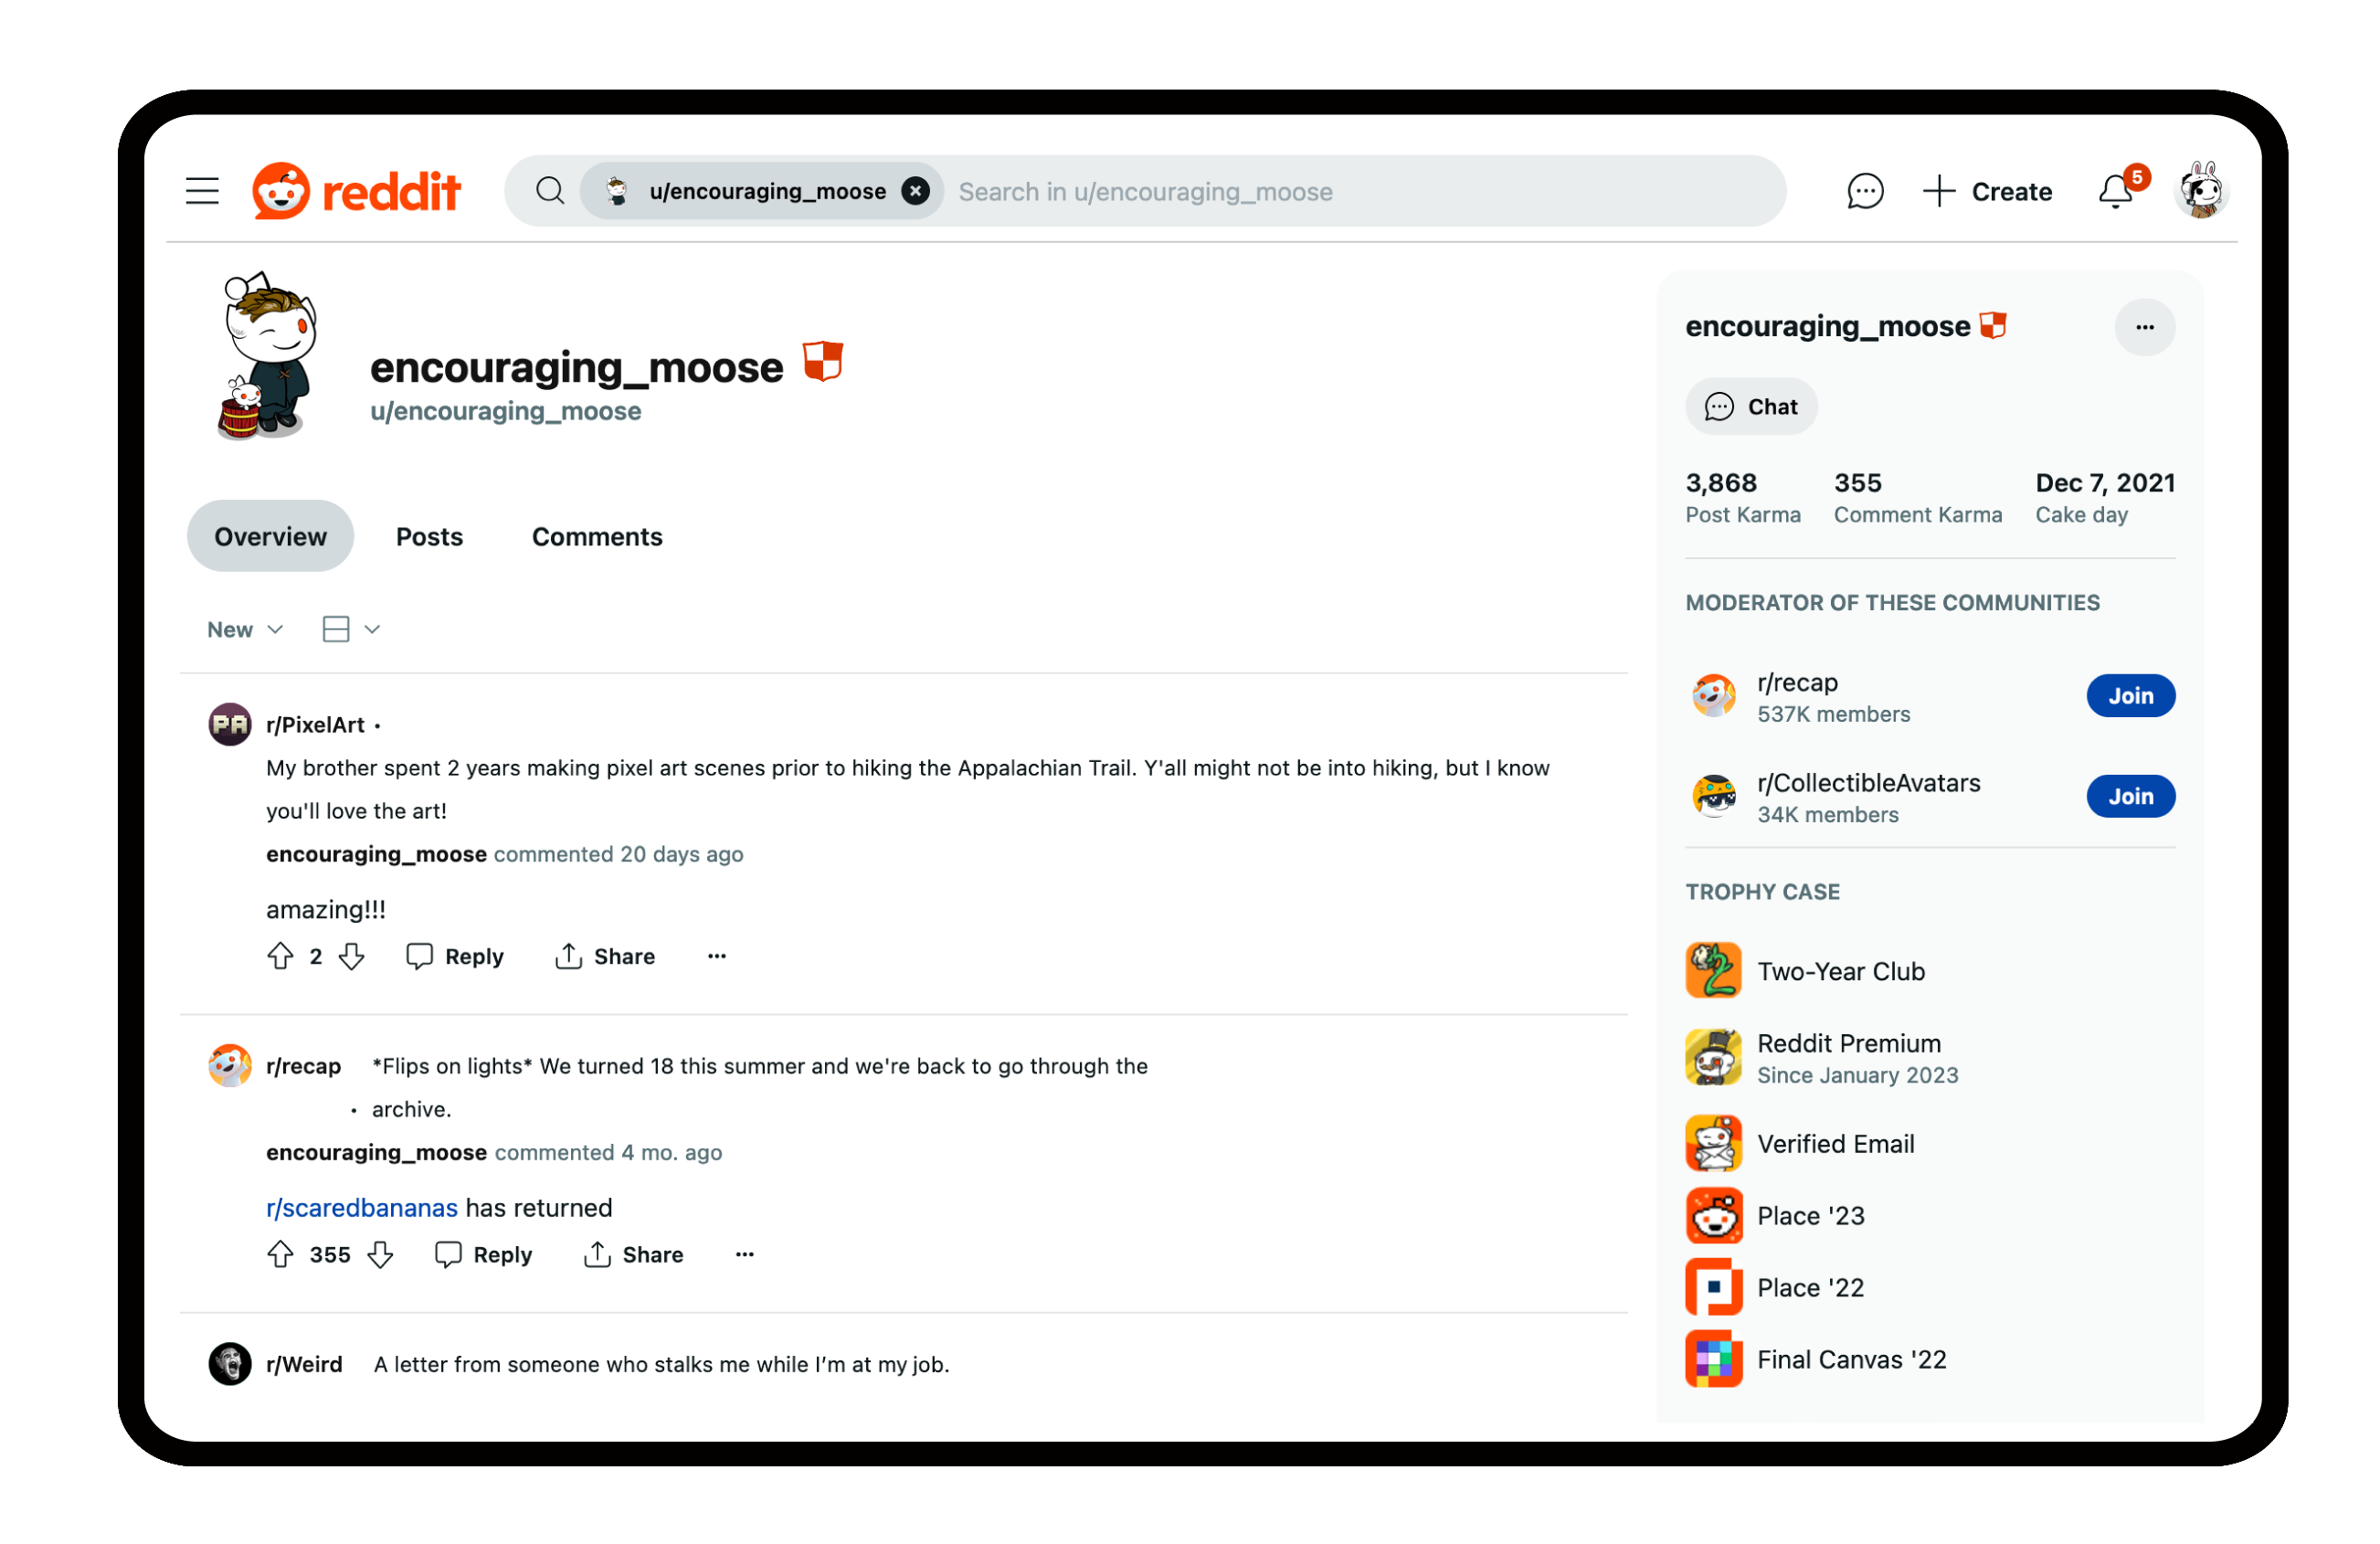Click the Two-Year Club trophy icon
Viewport: 2380px width, 1544px height.
pos(1713,970)
